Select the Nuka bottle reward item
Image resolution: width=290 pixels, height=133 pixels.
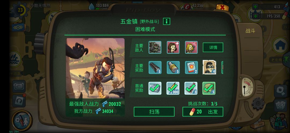(x=173, y=68)
